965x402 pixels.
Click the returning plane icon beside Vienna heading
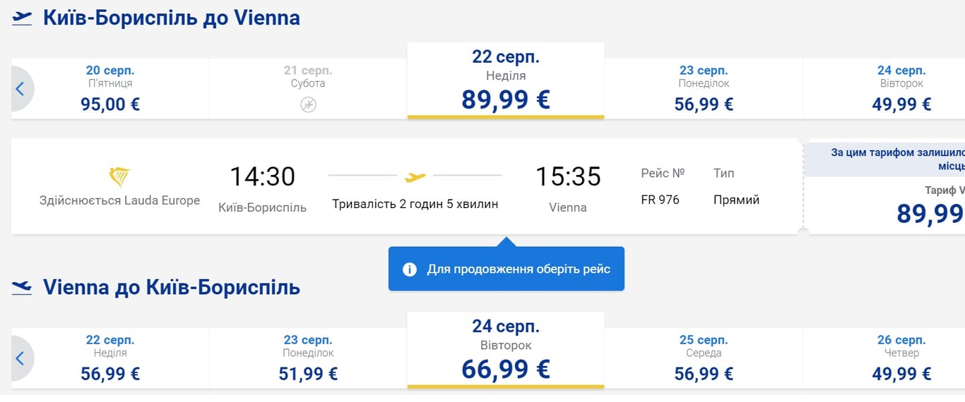pos(22,287)
